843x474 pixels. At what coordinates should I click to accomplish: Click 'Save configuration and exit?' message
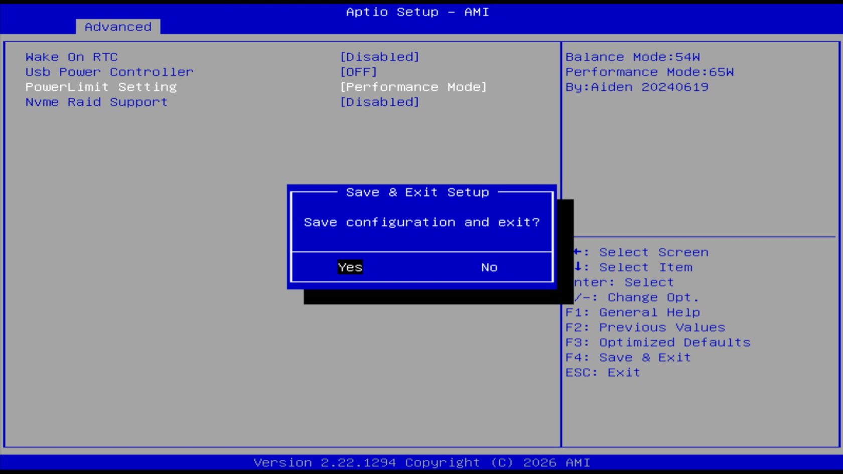tap(421, 222)
